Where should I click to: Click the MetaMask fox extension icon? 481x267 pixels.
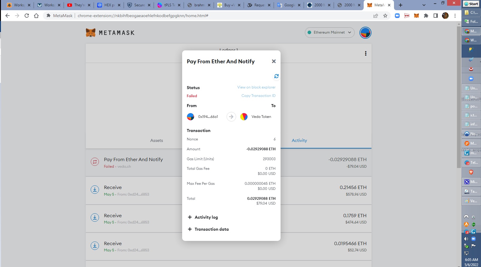[416, 16]
